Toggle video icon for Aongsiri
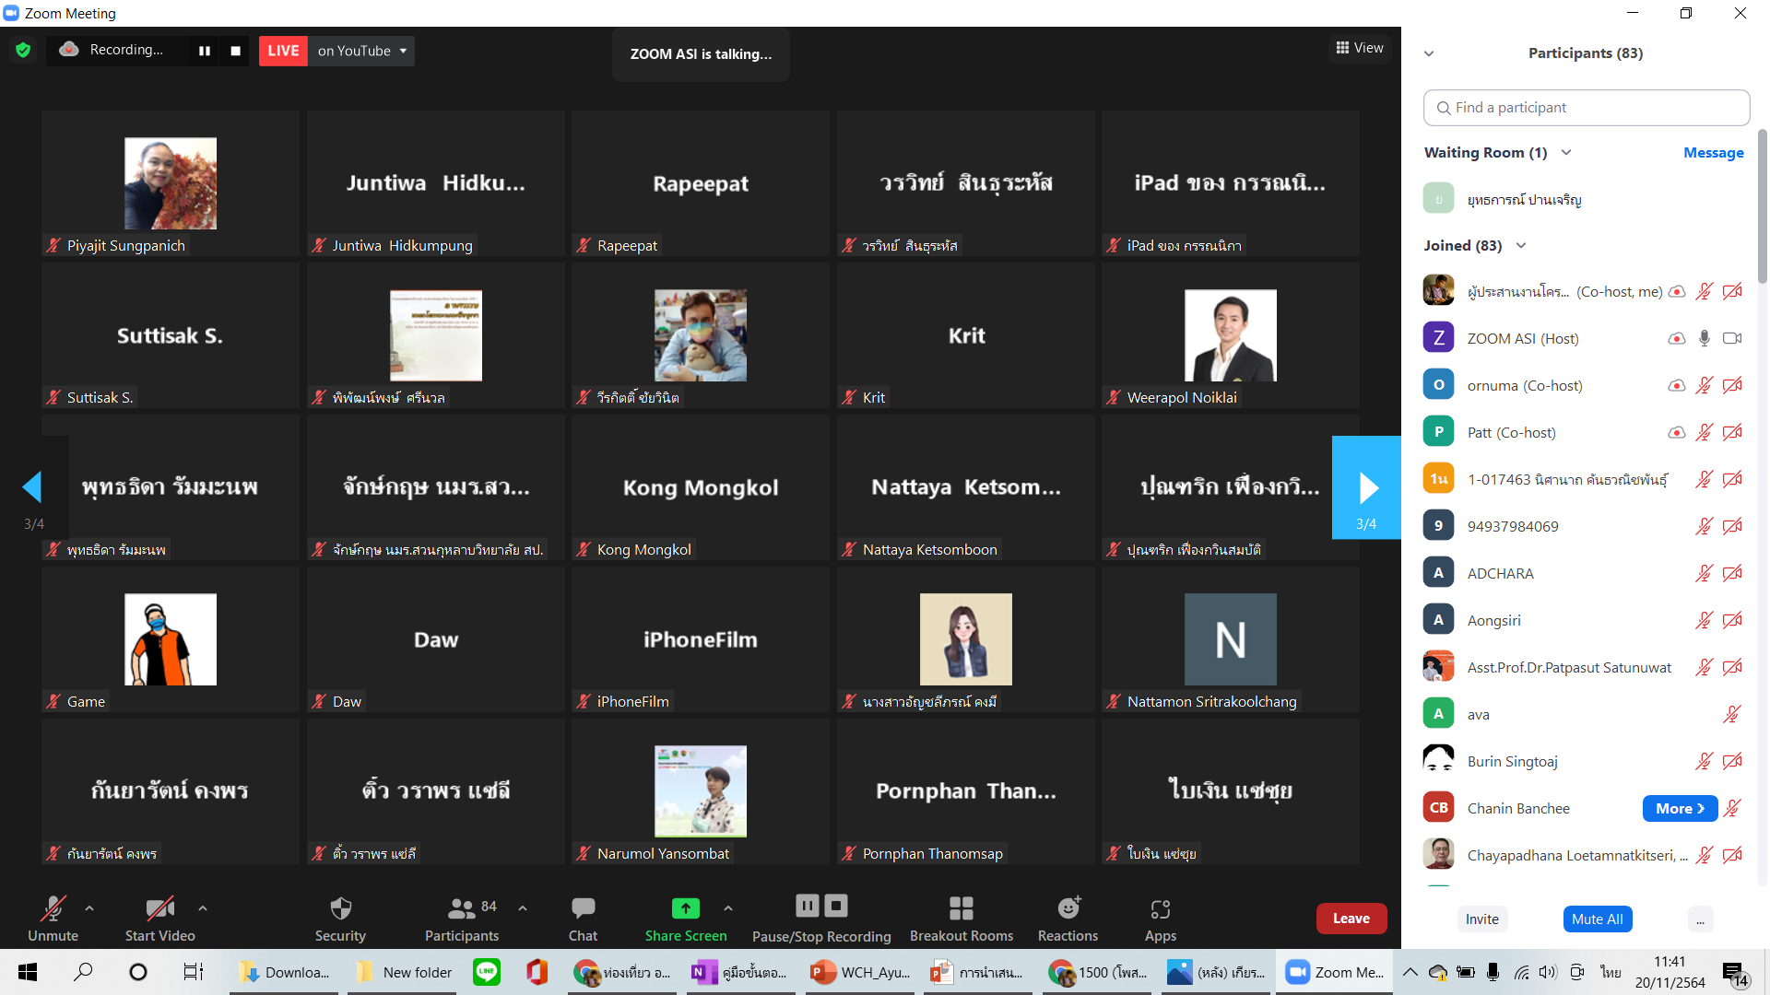 pyautogui.click(x=1733, y=621)
